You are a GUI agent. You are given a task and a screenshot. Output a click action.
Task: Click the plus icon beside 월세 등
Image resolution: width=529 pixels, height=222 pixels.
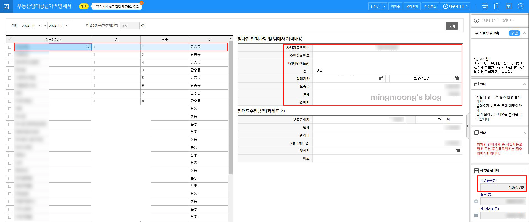(476, 202)
